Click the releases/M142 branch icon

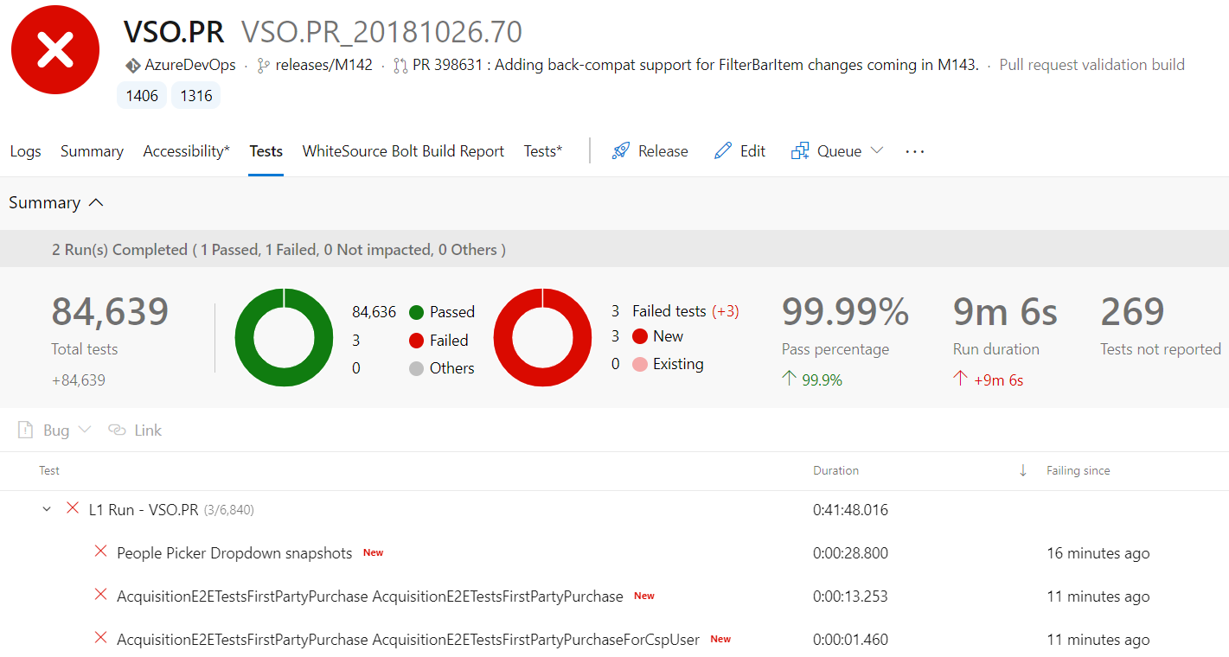[x=264, y=66]
